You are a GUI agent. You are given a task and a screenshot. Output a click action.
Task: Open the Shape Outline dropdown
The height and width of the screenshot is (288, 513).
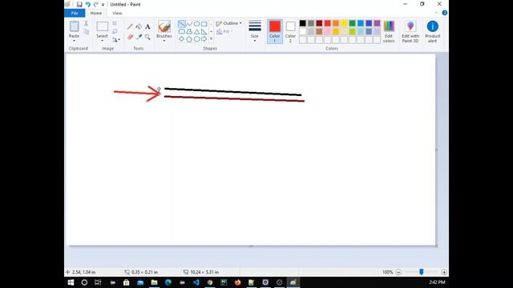tap(228, 23)
